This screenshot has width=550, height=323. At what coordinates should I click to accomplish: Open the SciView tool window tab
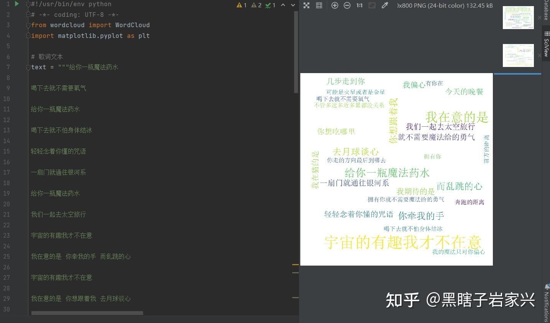click(546, 44)
